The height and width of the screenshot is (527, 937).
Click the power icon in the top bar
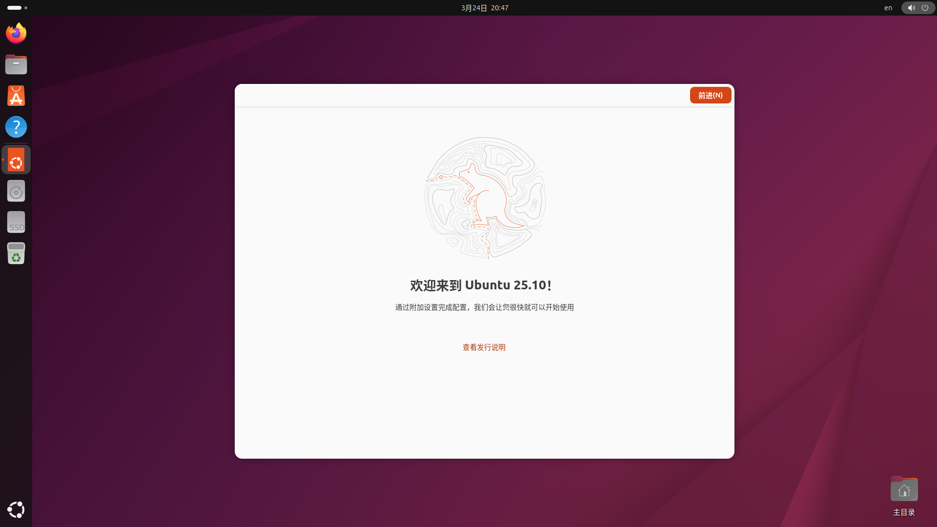[x=925, y=8]
